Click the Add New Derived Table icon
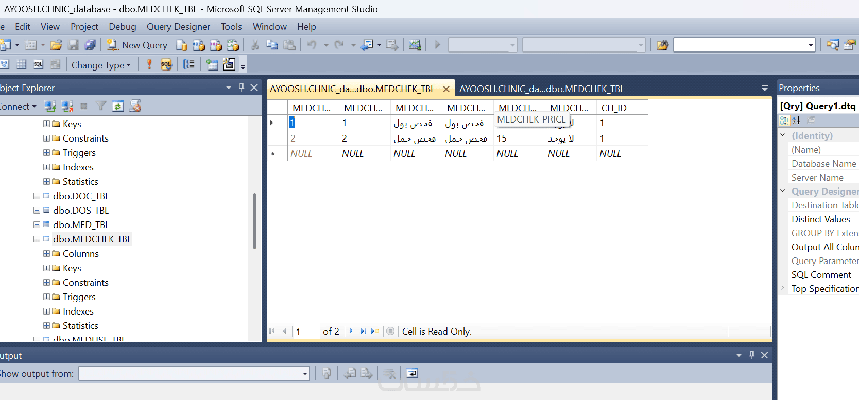Viewport: 859px width, 400px height. [x=229, y=64]
